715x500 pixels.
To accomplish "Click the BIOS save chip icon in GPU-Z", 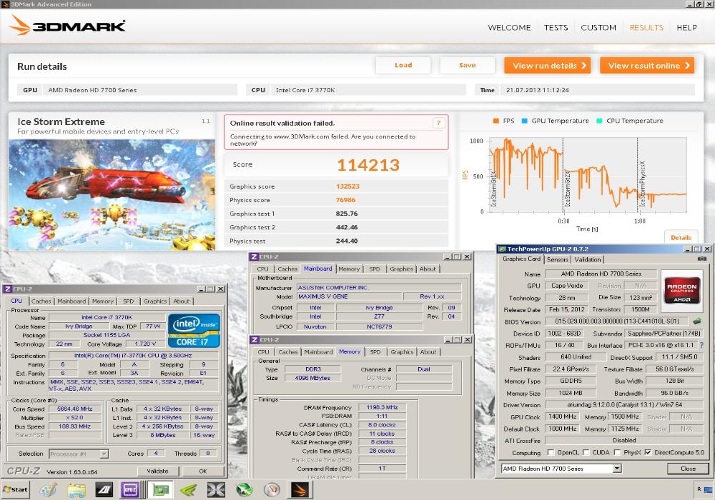I will (x=696, y=321).
